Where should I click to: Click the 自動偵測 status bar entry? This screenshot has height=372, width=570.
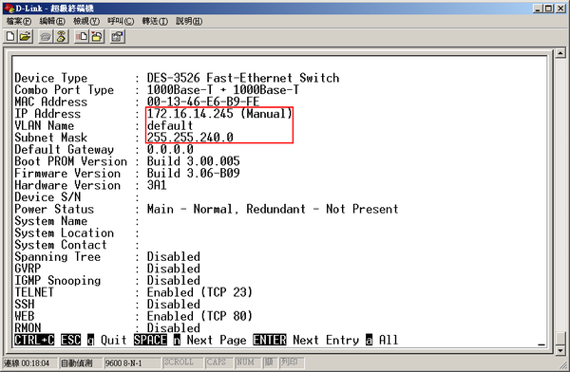[81, 363]
